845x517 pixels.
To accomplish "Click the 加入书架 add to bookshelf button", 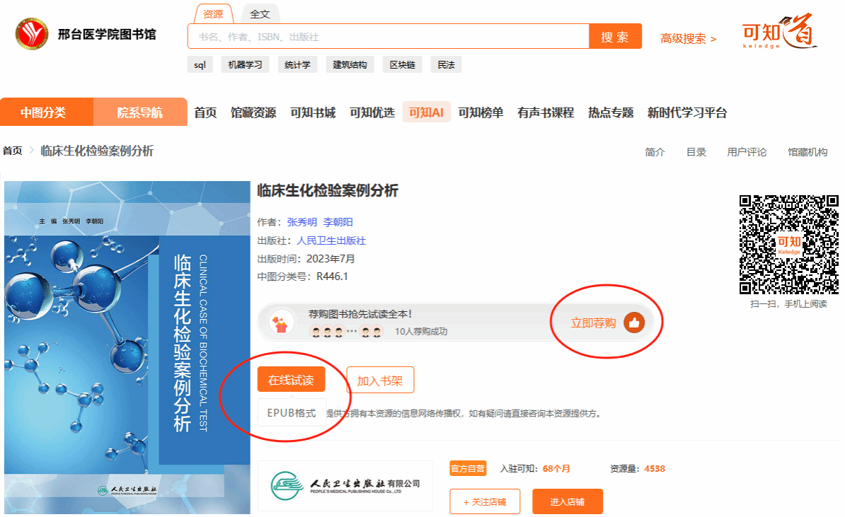I will tap(380, 380).
